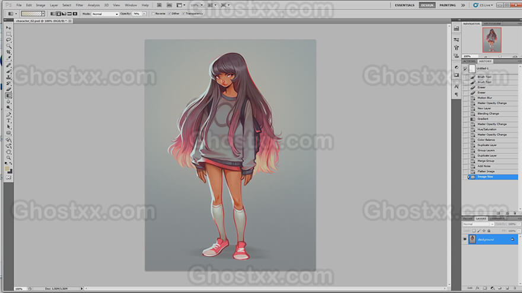Toggle Quick Mask mode icon
This screenshot has height=293, width=522.
[x=8, y=178]
